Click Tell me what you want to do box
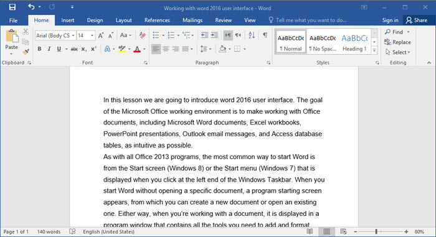This screenshot has height=237, width=436. (x=308, y=21)
